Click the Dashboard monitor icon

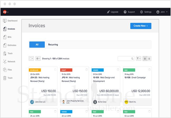pyautogui.click(x=5, y=21)
